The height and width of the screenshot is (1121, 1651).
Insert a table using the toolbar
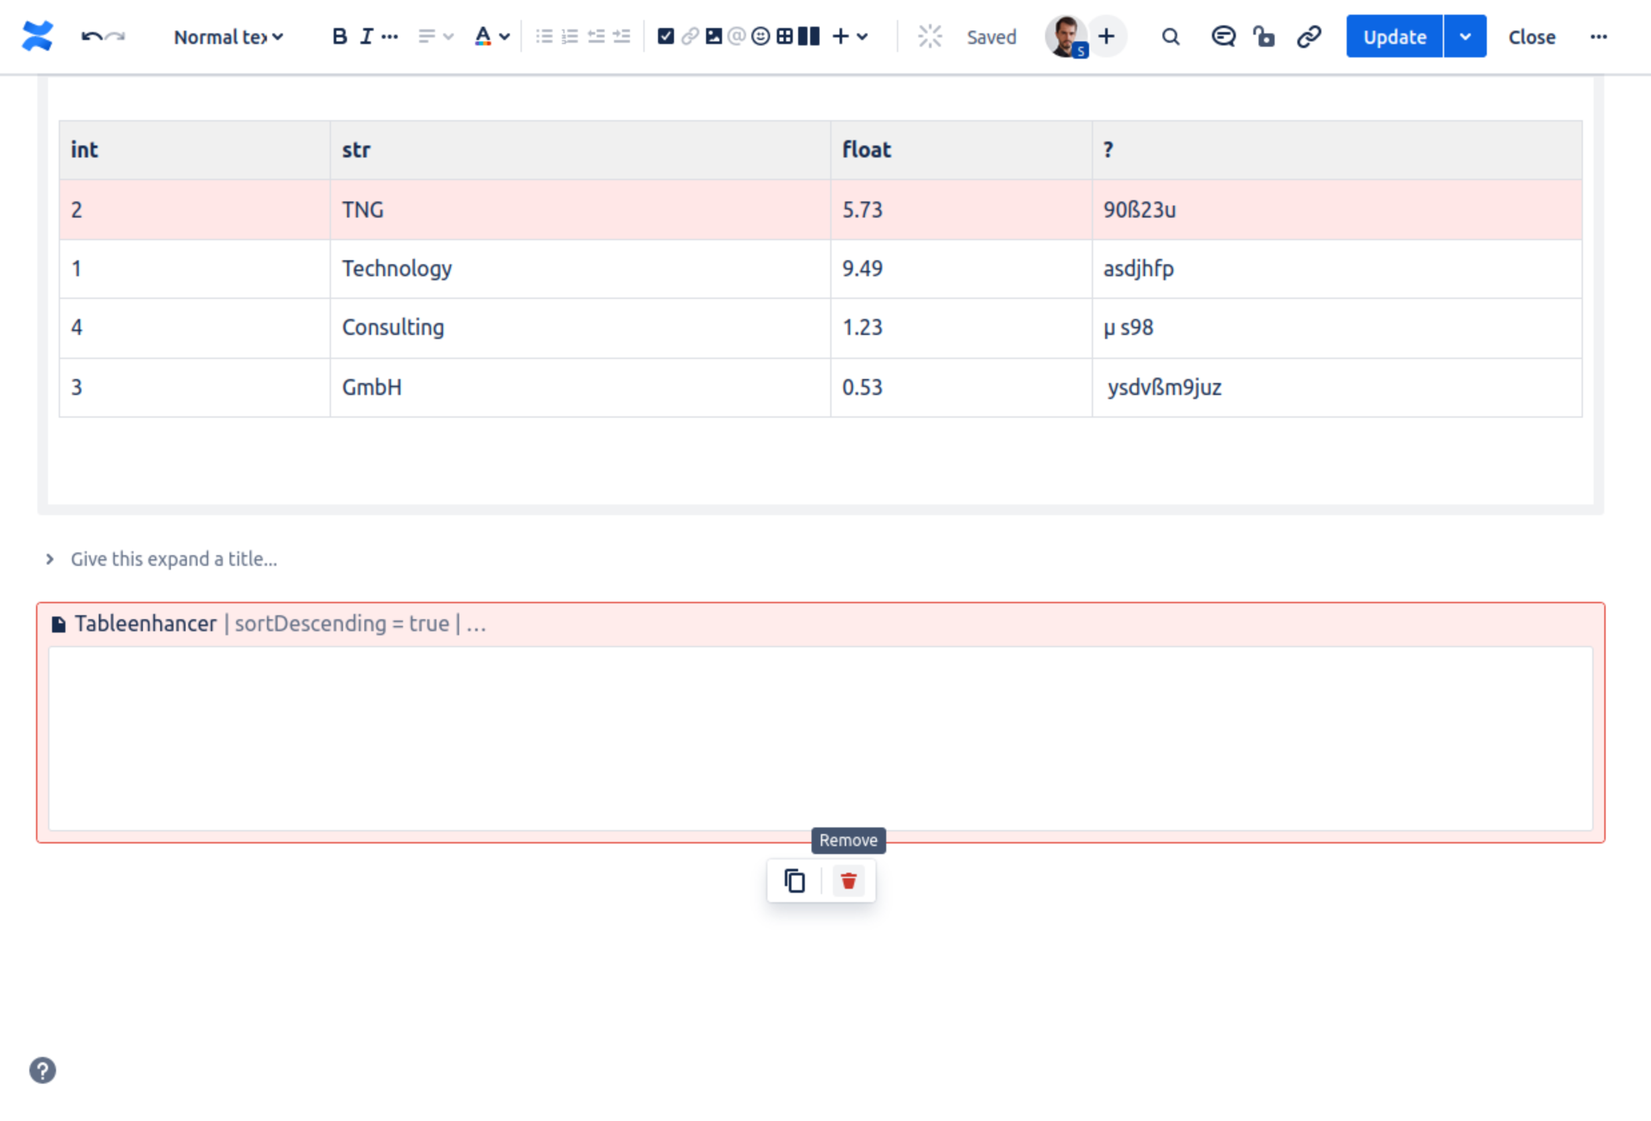pos(784,36)
